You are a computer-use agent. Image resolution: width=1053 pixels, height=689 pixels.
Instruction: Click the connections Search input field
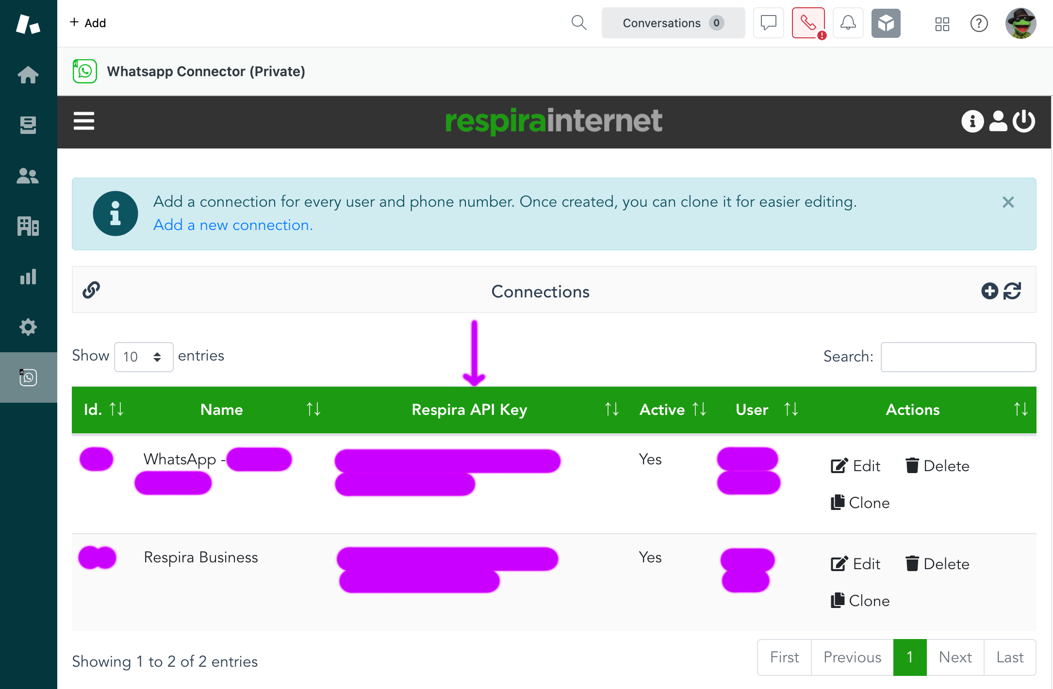coord(958,357)
